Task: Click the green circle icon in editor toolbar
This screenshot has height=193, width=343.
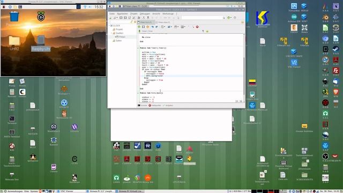Action: point(139,27)
